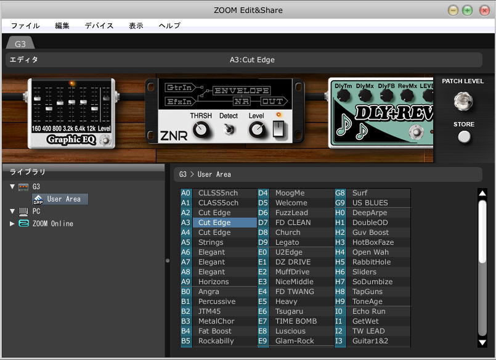Select the A2 Cut Edge patch
This screenshot has height=360, width=496.
click(218, 213)
